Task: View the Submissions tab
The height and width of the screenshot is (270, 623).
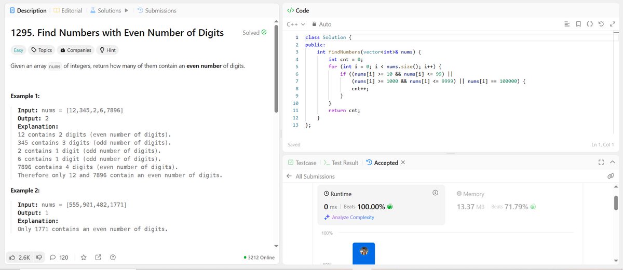Action: click(x=156, y=10)
